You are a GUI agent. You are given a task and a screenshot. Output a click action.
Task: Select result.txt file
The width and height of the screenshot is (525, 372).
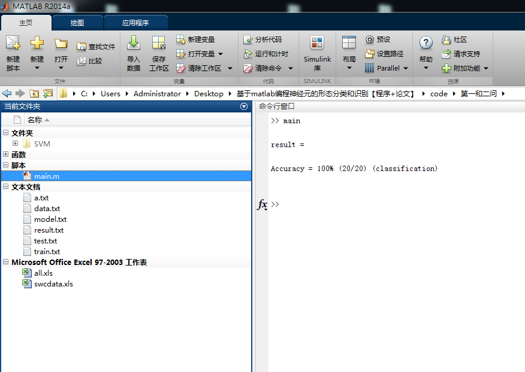(x=49, y=230)
